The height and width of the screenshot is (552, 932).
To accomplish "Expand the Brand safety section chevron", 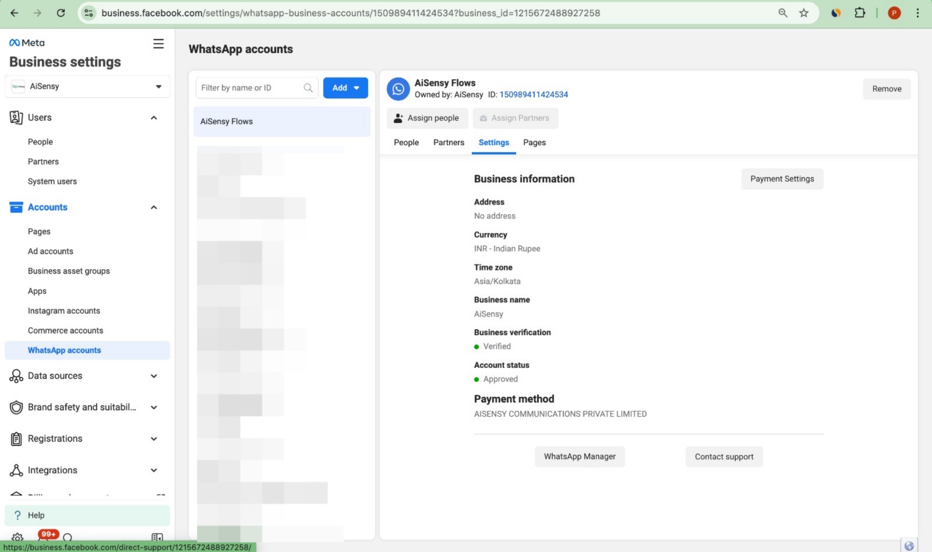I will tap(154, 407).
